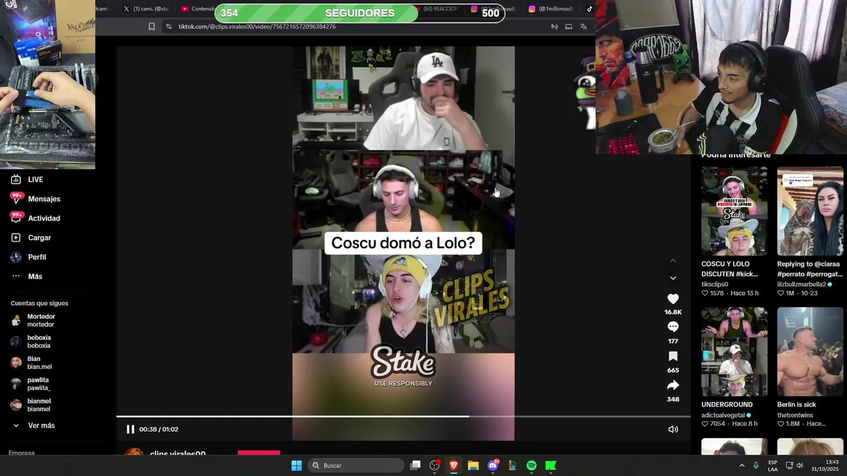The image size is (847, 476).
Task: Open Cargar upload page
Action: 30,237
